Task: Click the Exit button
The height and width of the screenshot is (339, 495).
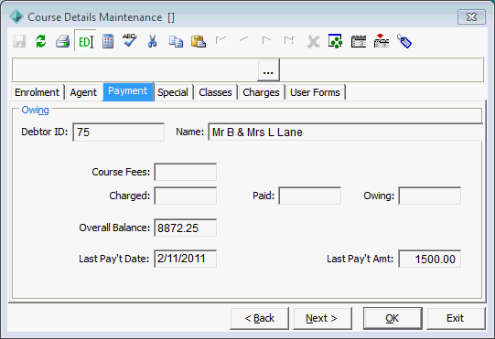Action: pyautogui.click(x=456, y=319)
